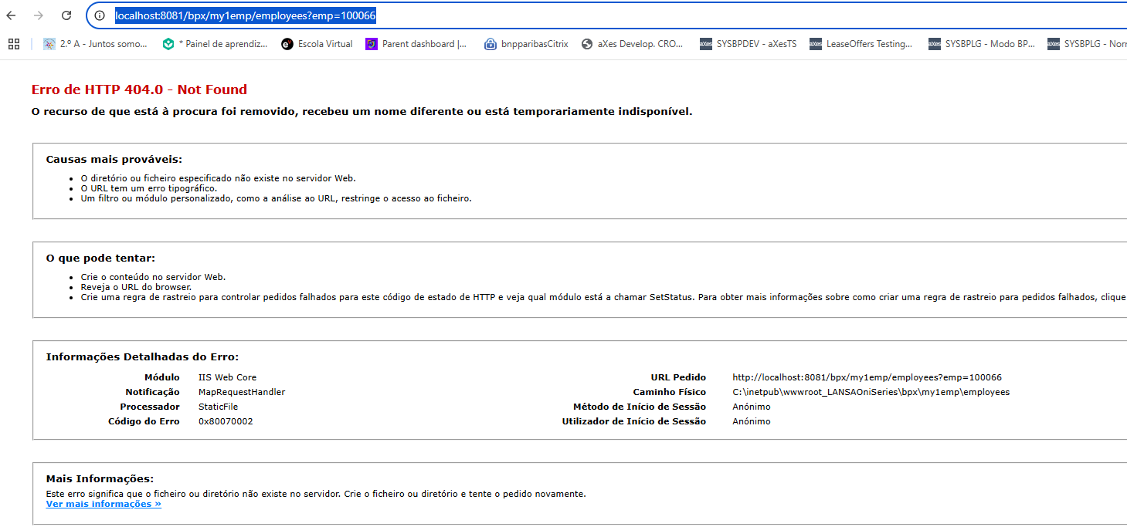Open the Parent dashboard bookmark
The width and height of the screenshot is (1127, 527).
point(416,44)
